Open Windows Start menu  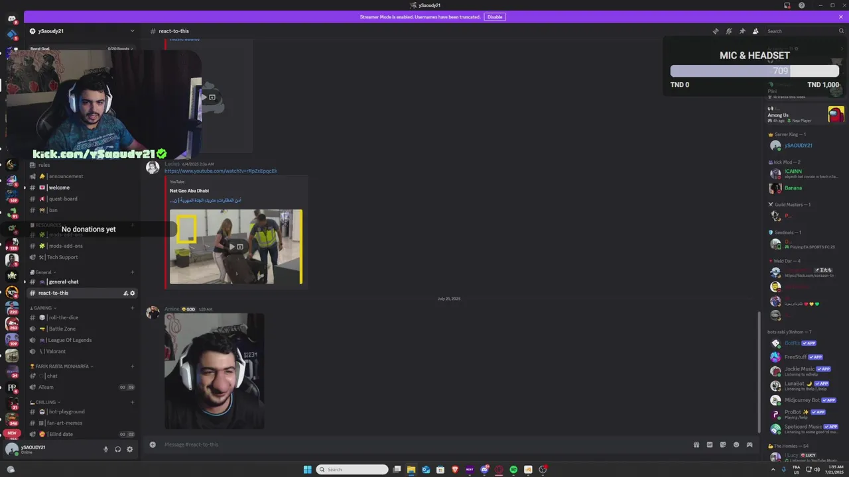click(307, 470)
